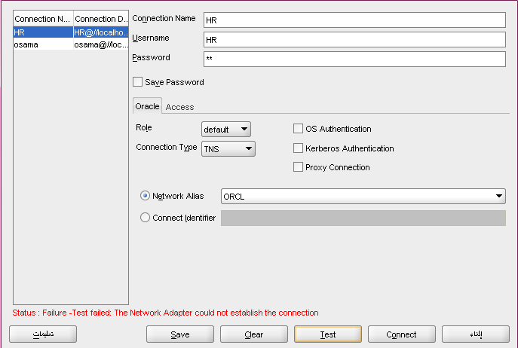518x348 pixels.
Task: Switch to the Access tab
Action: [179, 107]
